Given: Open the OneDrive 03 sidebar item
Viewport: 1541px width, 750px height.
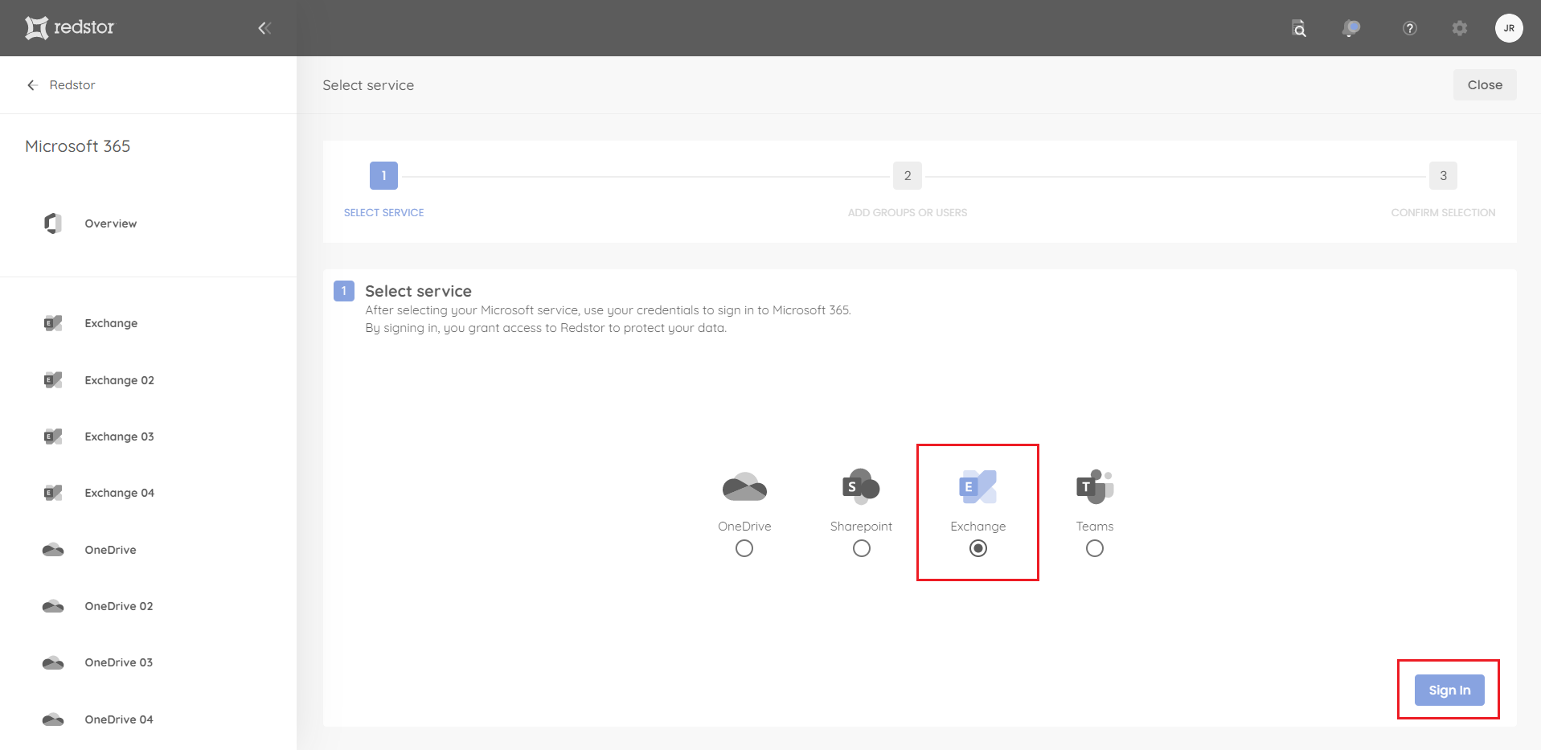Looking at the screenshot, I should point(119,662).
